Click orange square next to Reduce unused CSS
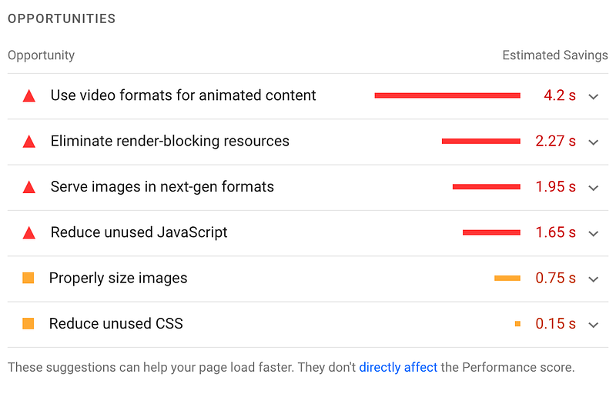The width and height of the screenshot is (616, 394). click(28, 323)
